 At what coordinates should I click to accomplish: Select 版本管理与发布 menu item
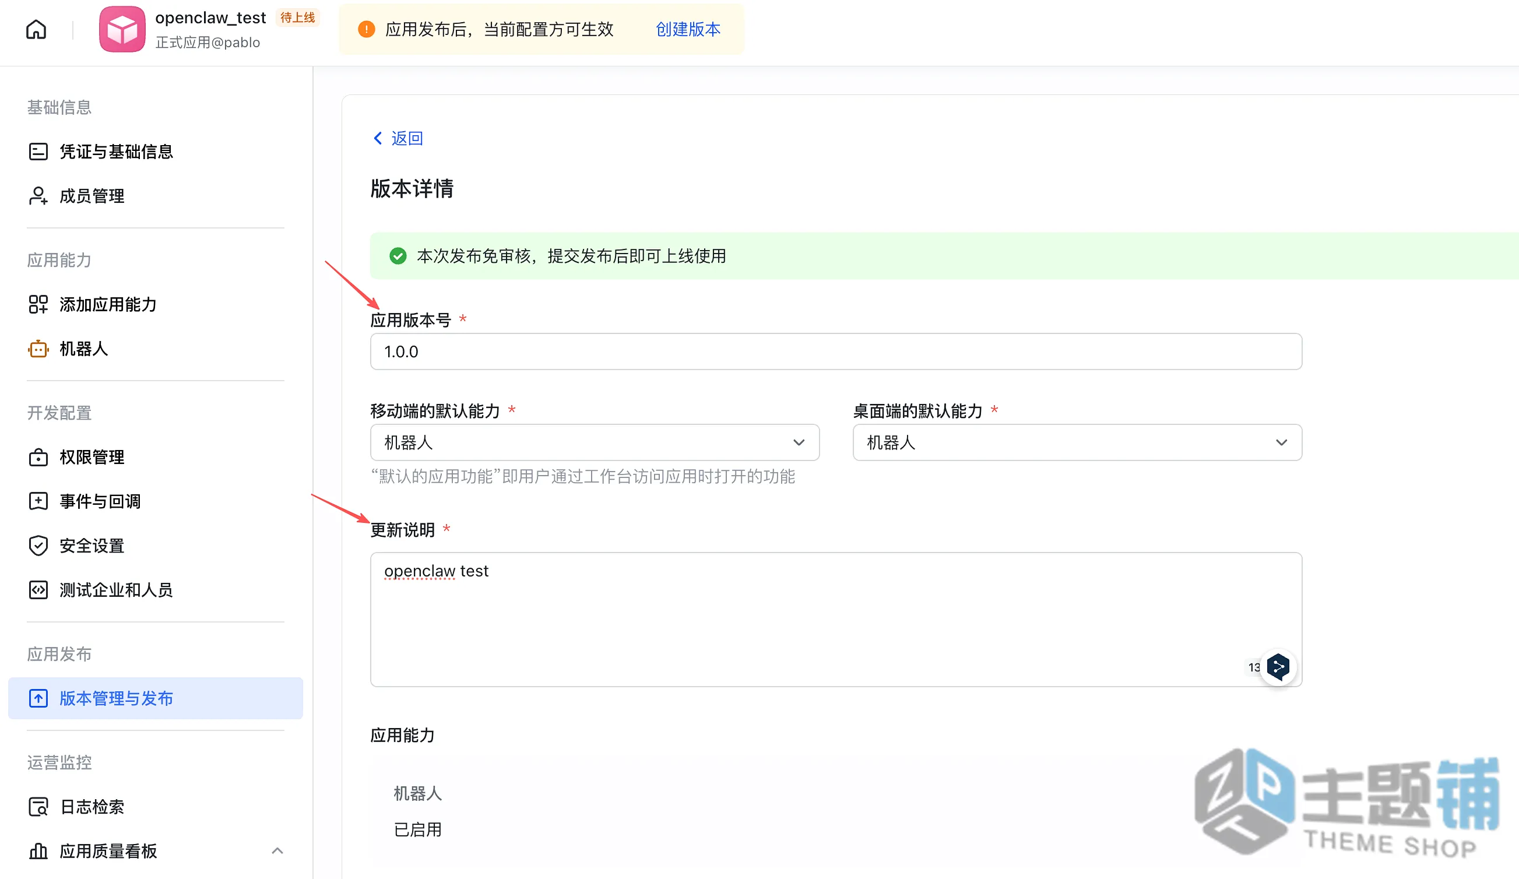(156, 698)
